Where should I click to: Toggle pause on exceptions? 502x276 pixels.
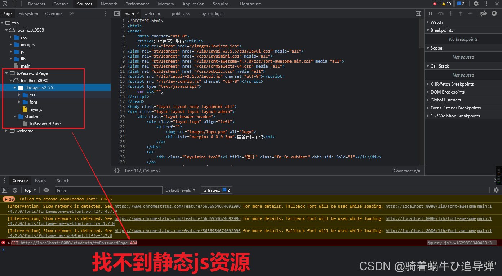click(x=494, y=13)
